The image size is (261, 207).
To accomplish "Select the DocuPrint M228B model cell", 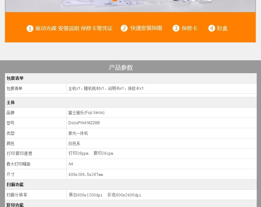I will [x=84, y=123].
